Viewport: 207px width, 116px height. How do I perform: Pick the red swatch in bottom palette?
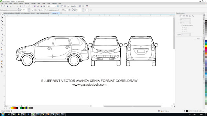click(16, 108)
